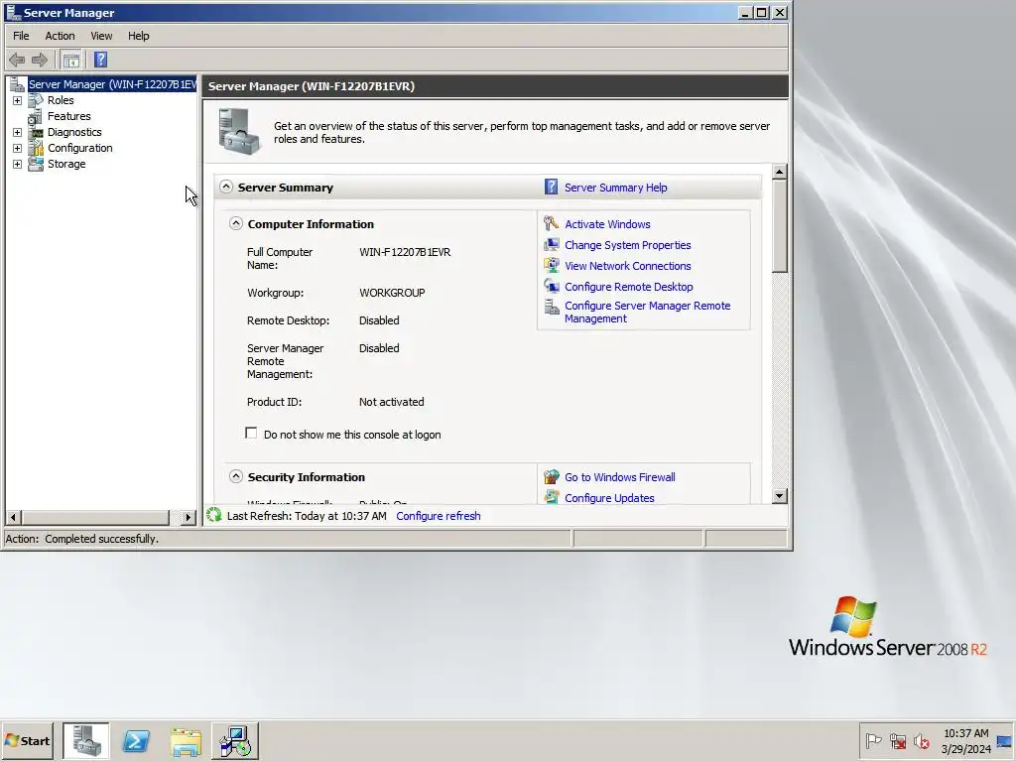Click the Configure Updates icon
Image resolution: width=1016 pixels, height=762 pixels.
(551, 498)
